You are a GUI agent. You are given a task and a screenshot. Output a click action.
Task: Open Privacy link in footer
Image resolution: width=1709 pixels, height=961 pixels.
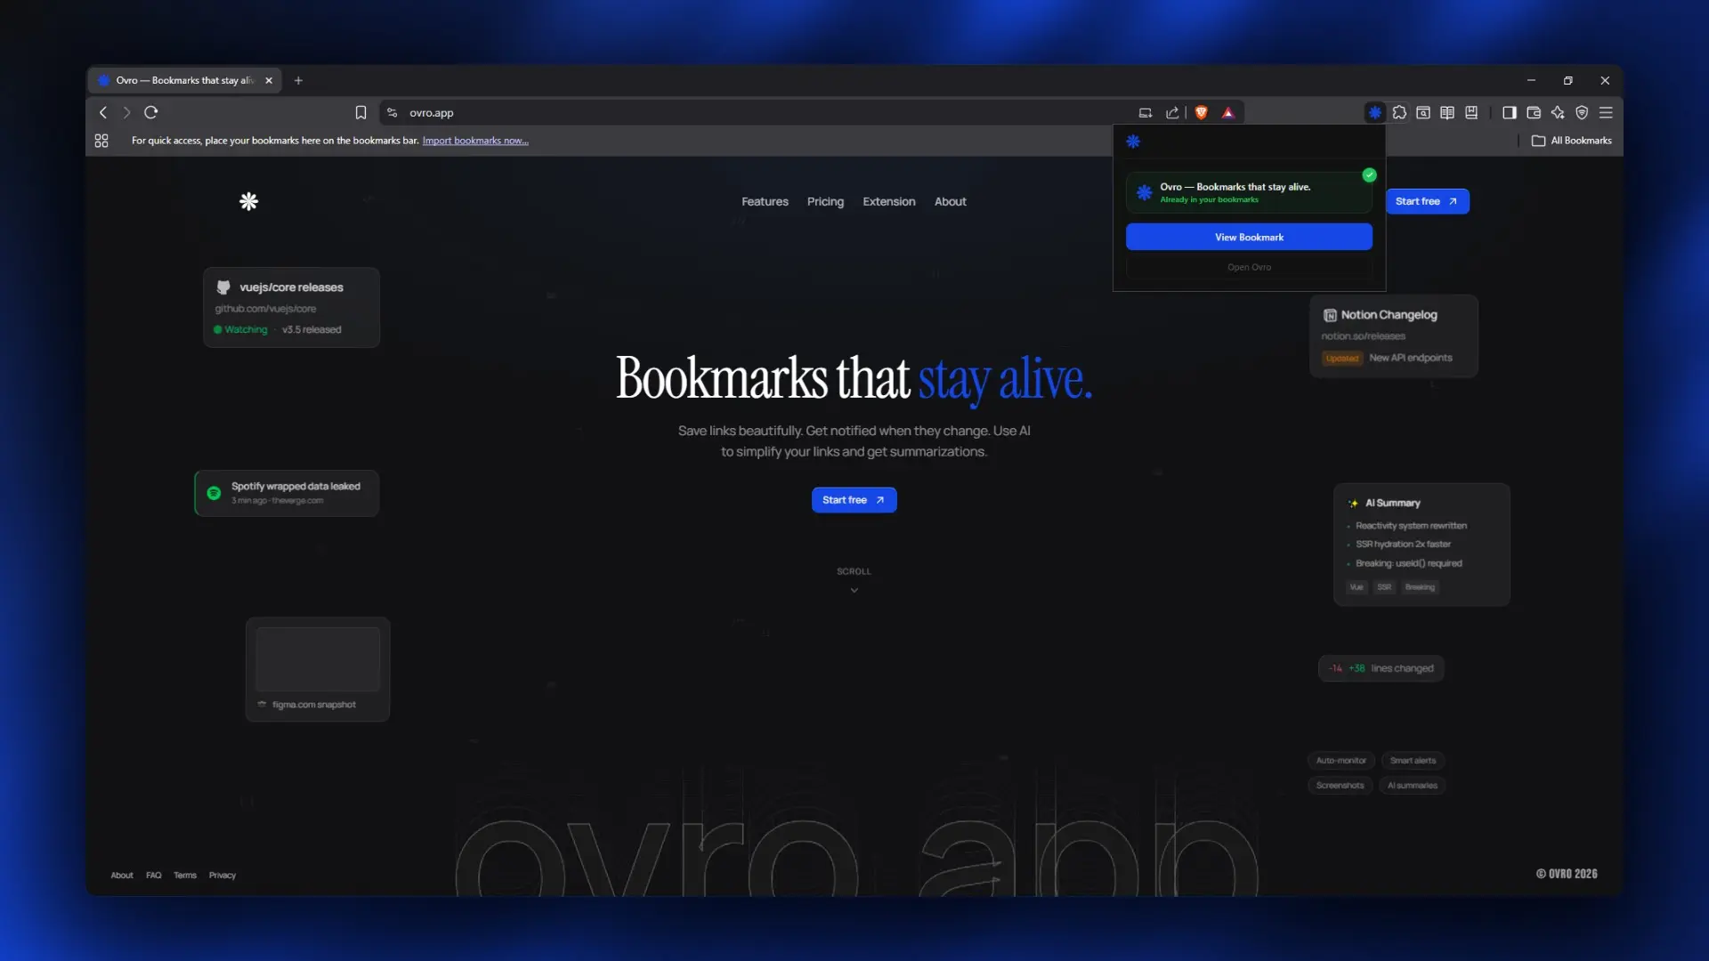(223, 876)
